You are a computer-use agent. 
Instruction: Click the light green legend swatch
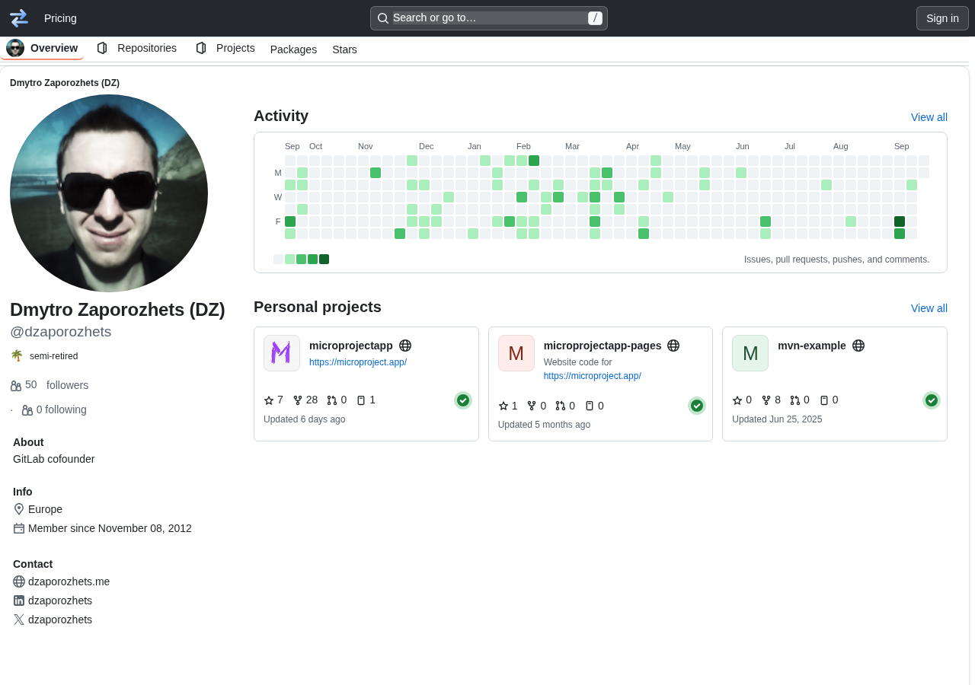tap(289, 260)
